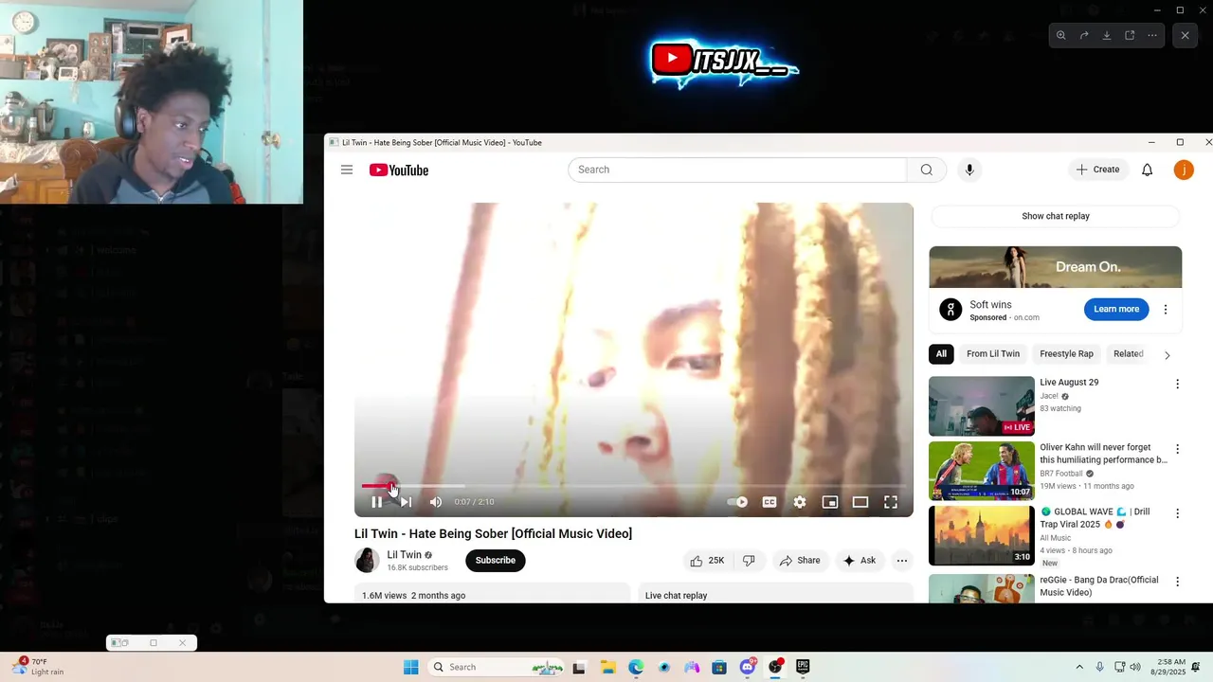Show chat replay panel
1213x682 pixels.
click(x=1056, y=216)
